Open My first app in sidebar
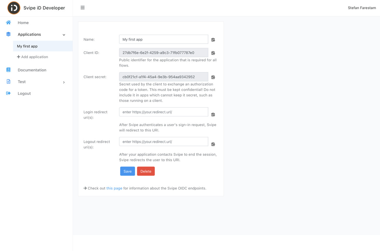 (27, 46)
